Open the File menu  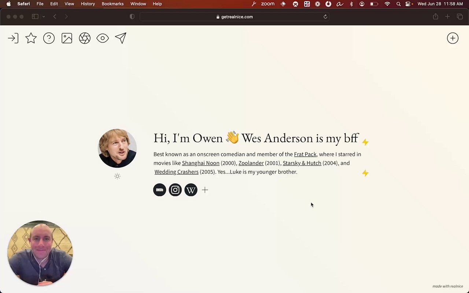tap(40, 4)
